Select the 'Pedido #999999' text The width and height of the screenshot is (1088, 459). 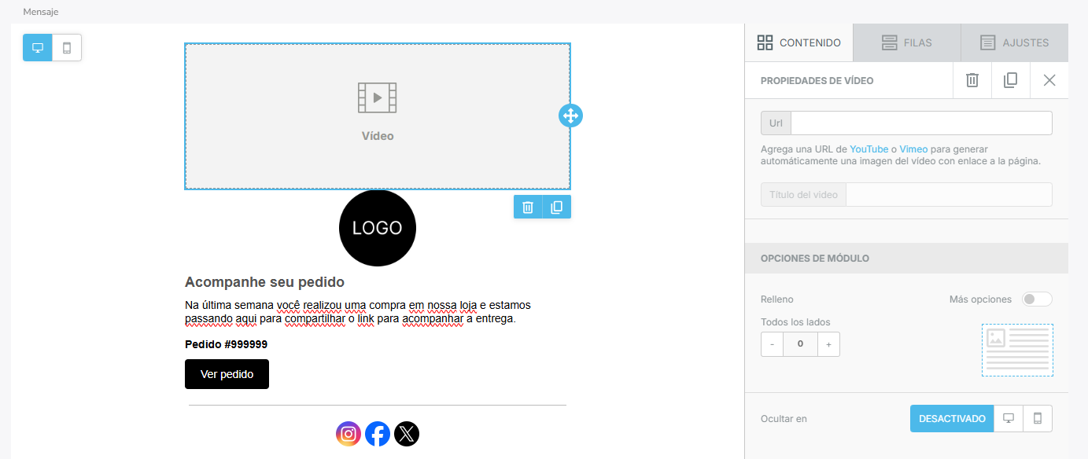(x=227, y=344)
